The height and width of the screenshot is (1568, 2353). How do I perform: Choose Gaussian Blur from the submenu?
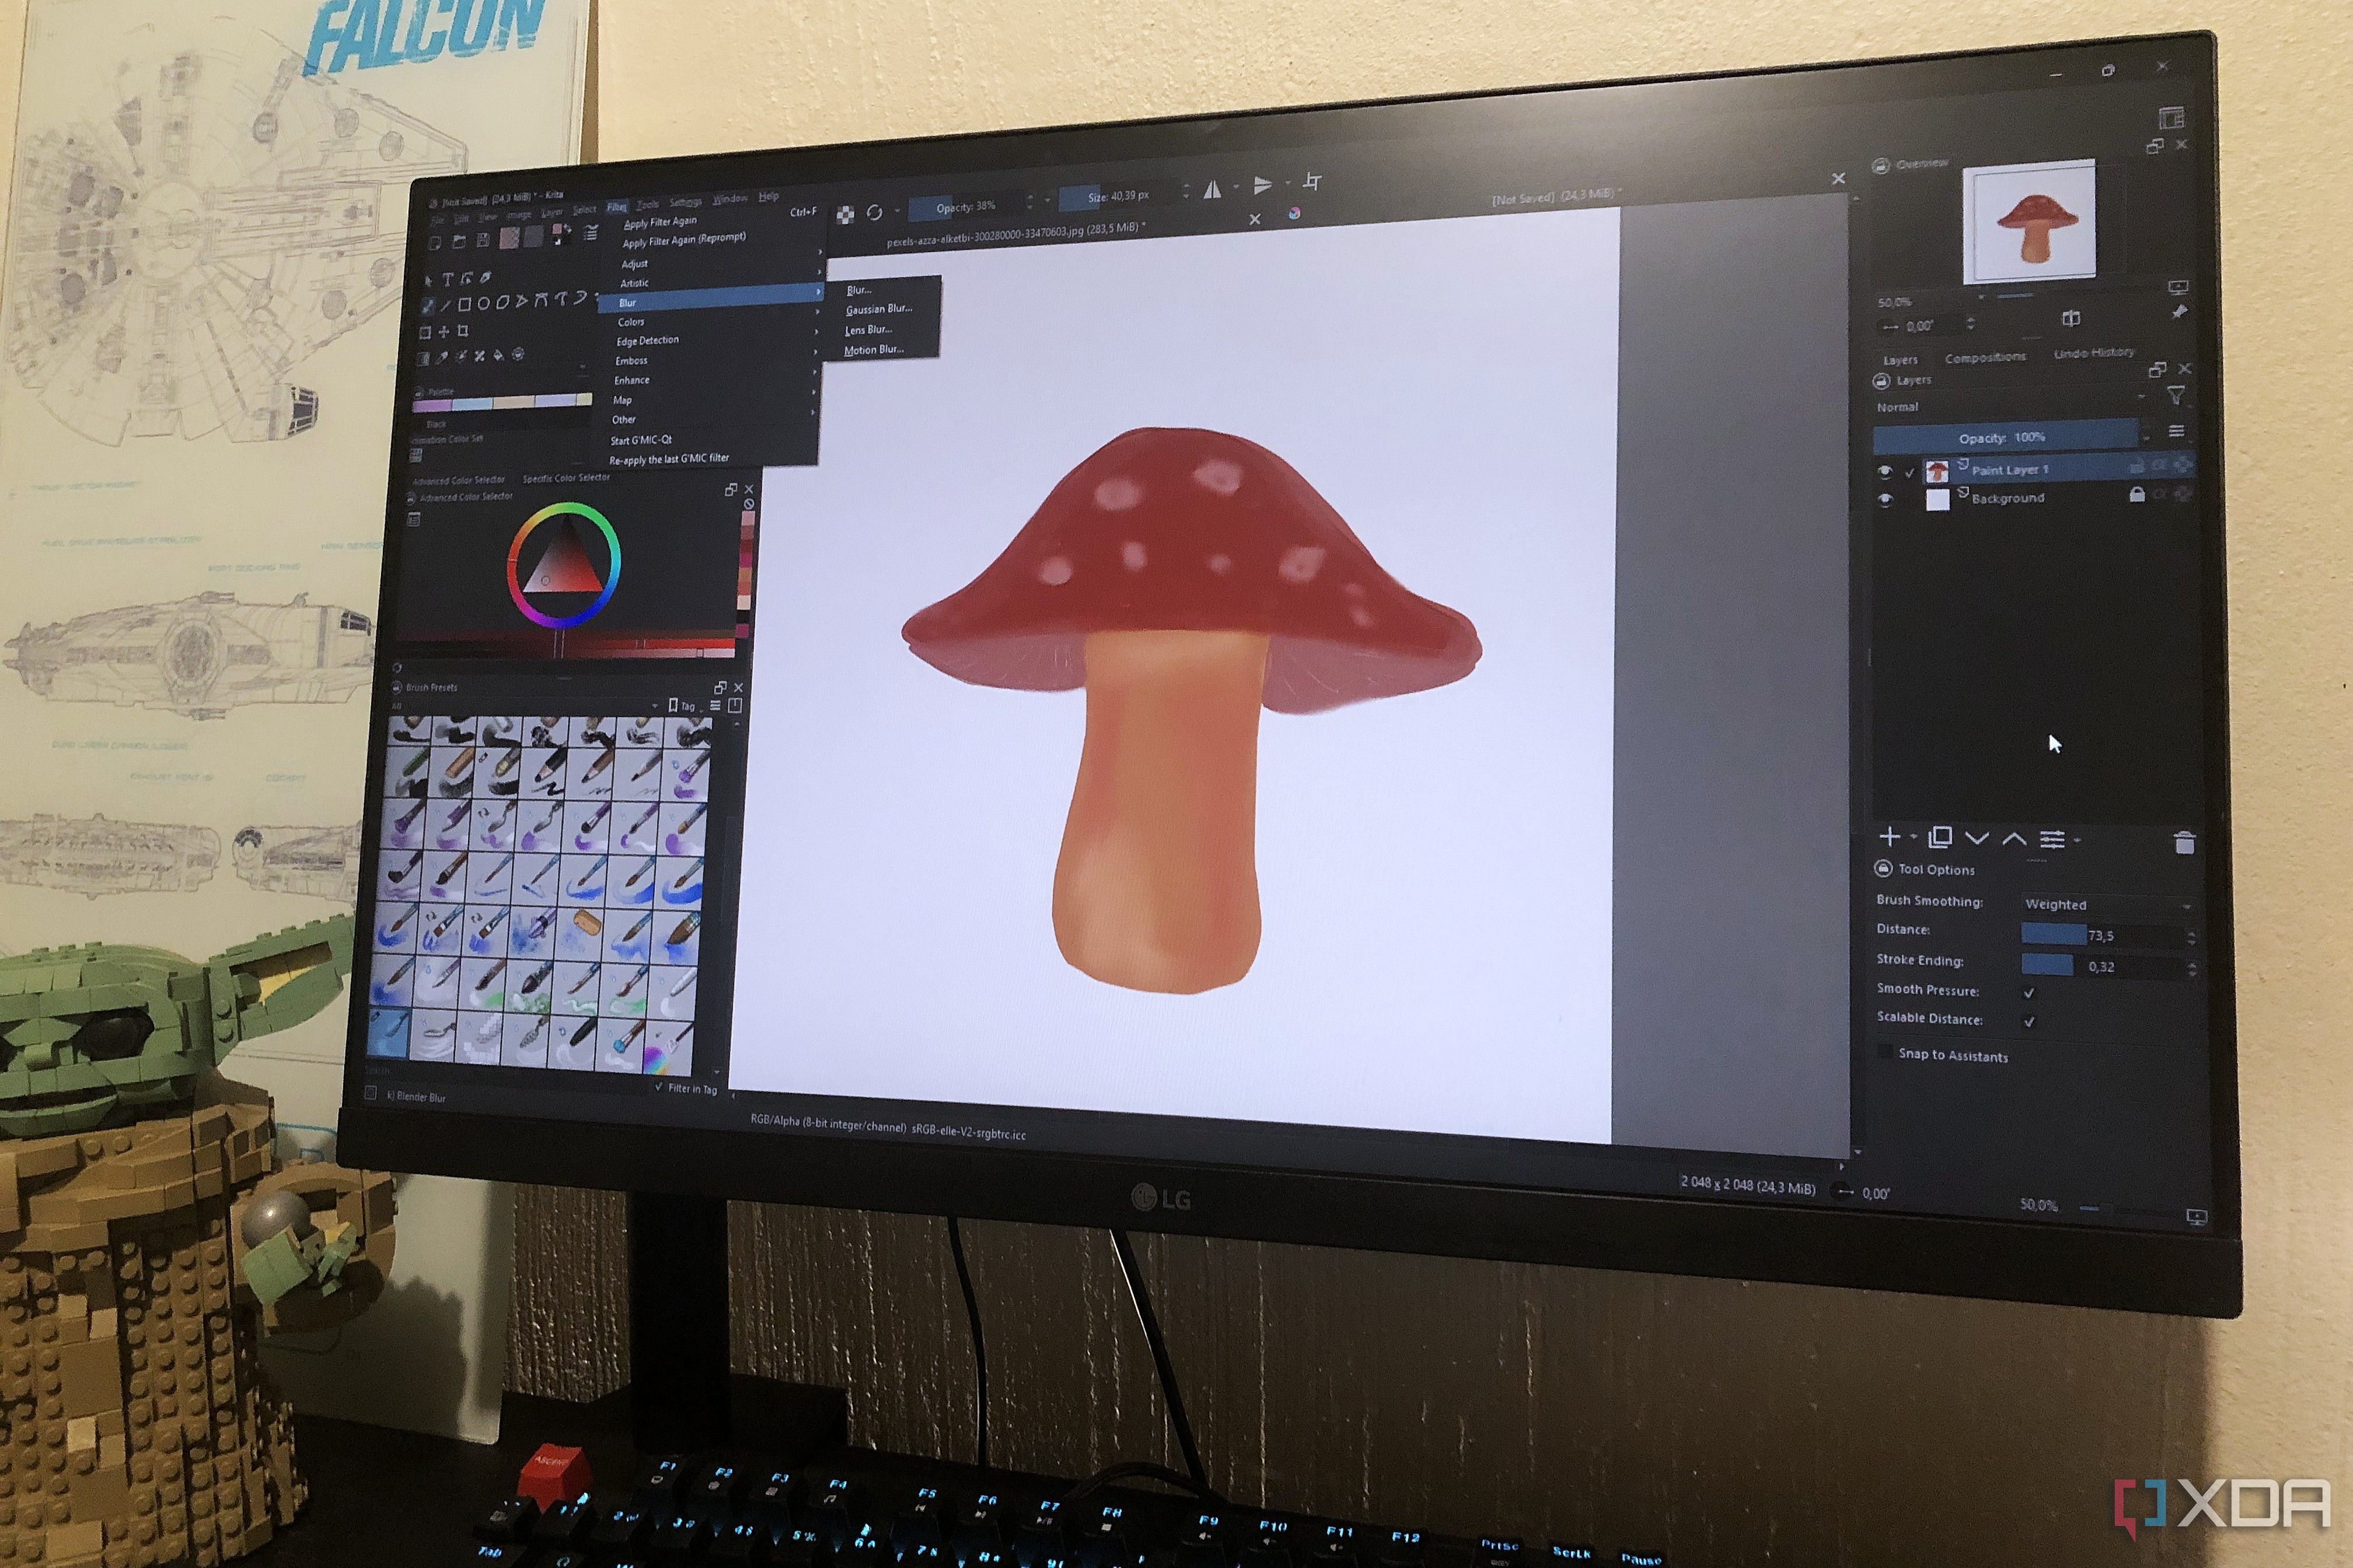click(x=878, y=309)
